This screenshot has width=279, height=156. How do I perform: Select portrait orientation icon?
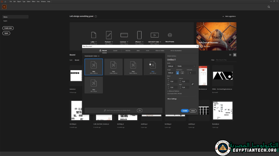click(177, 73)
